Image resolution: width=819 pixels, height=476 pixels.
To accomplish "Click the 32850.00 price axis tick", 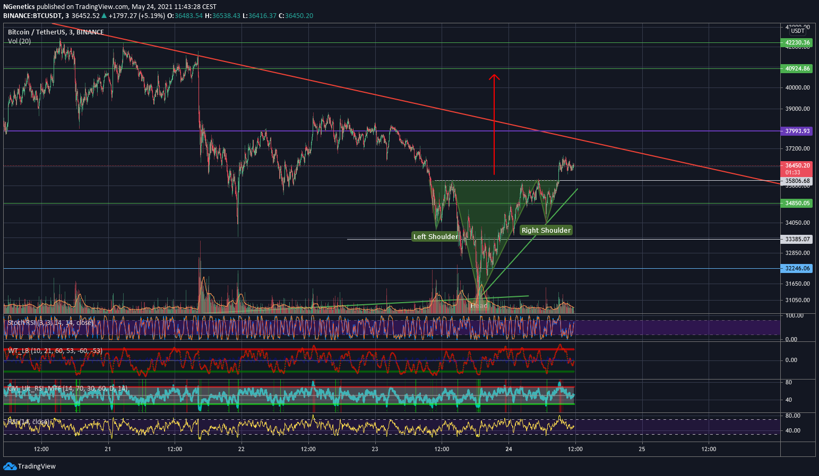I will 798,253.
